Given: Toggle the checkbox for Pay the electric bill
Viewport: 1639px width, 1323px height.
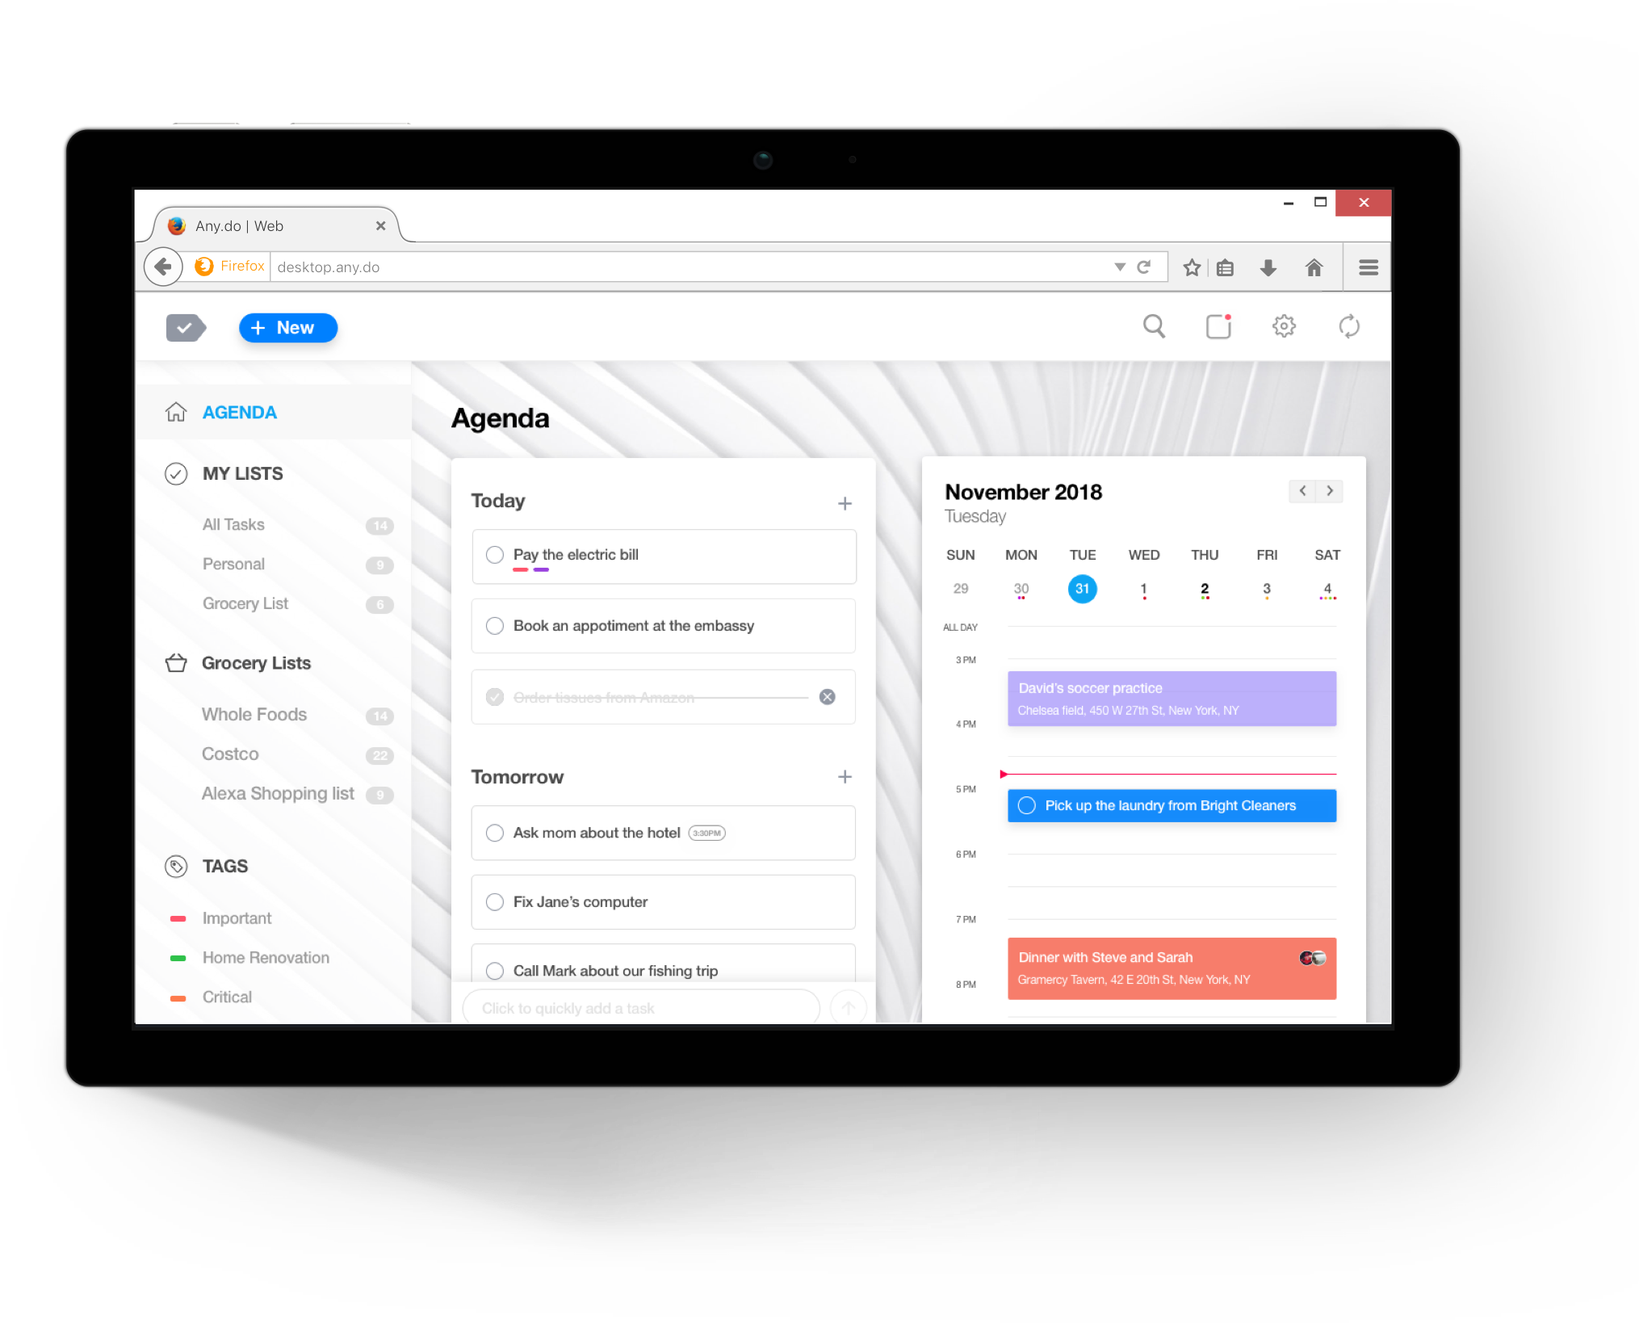Looking at the screenshot, I should point(494,555).
